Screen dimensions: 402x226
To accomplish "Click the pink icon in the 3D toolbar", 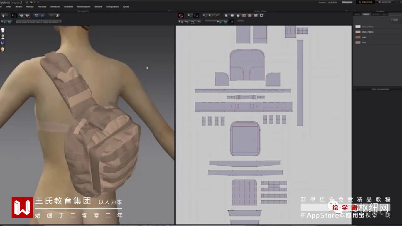I will (27, 15).
